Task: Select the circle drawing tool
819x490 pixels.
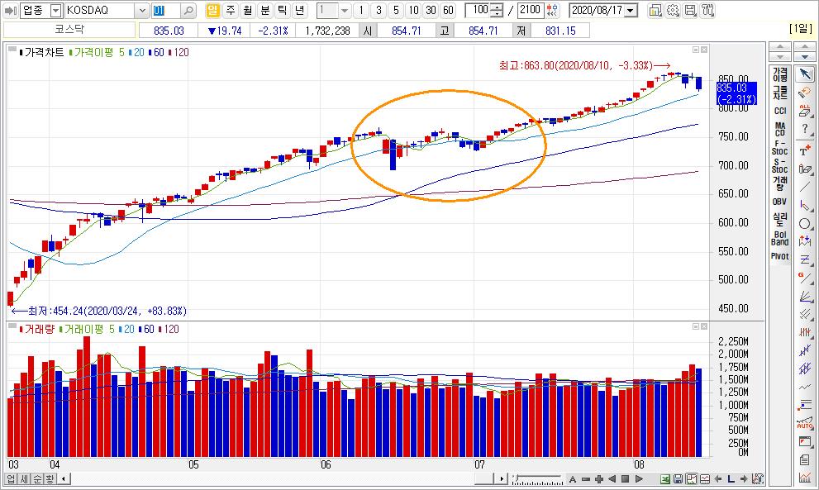Action: (x=805, y=224)
